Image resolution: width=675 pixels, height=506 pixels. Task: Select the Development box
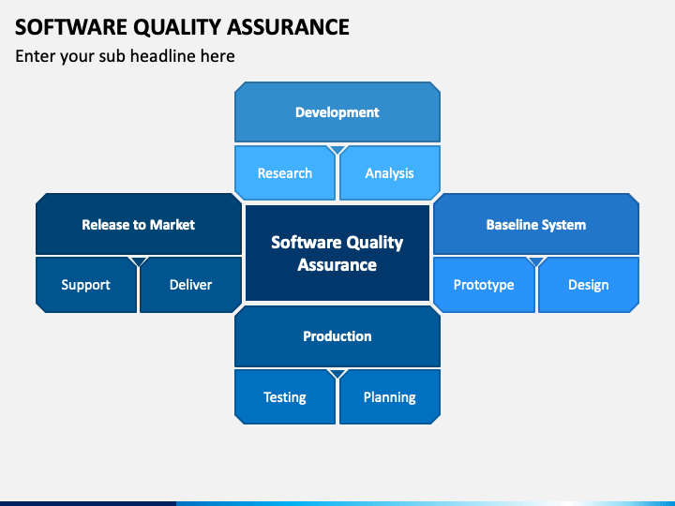(337, 112)
